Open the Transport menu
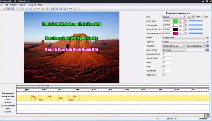The height and width of the screenshot is (121, 212). tap(32, 5)
